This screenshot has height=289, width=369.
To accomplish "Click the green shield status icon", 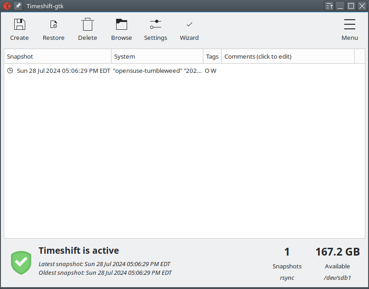I will (21, 263).
